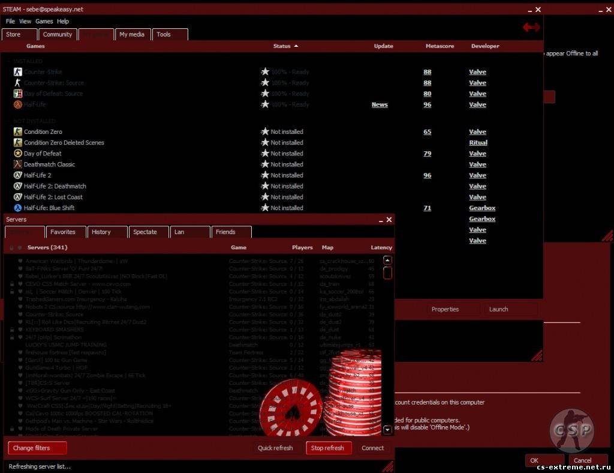Sort games by the Status column
614x473 pixels.
[285, 46]
